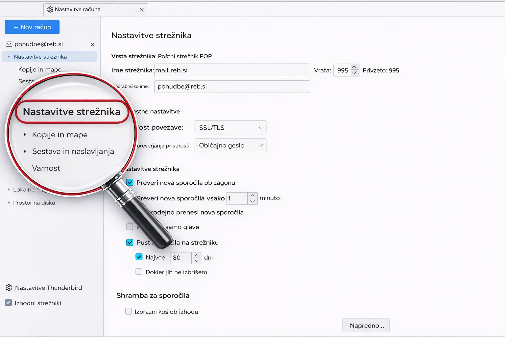Open the Običajno geslo authentication dropdown
Screen dimensions: 505x337
click(230, 145)
